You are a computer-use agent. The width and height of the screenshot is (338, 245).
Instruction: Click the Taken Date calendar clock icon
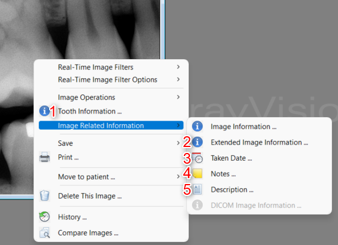click(197, 158)
